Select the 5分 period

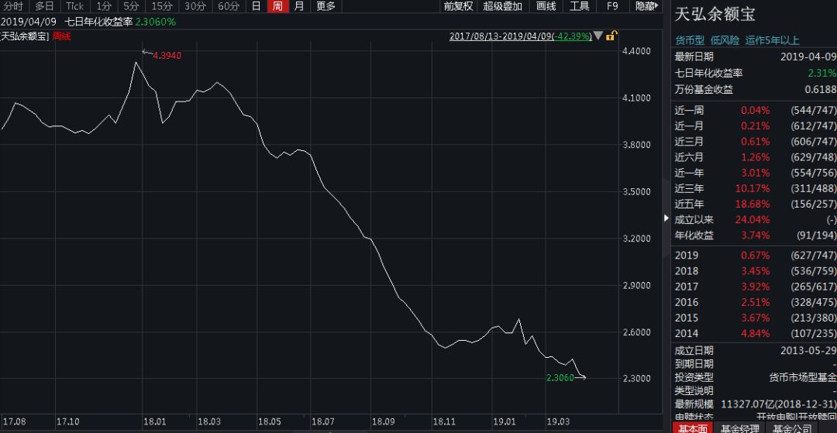(131, 6)
